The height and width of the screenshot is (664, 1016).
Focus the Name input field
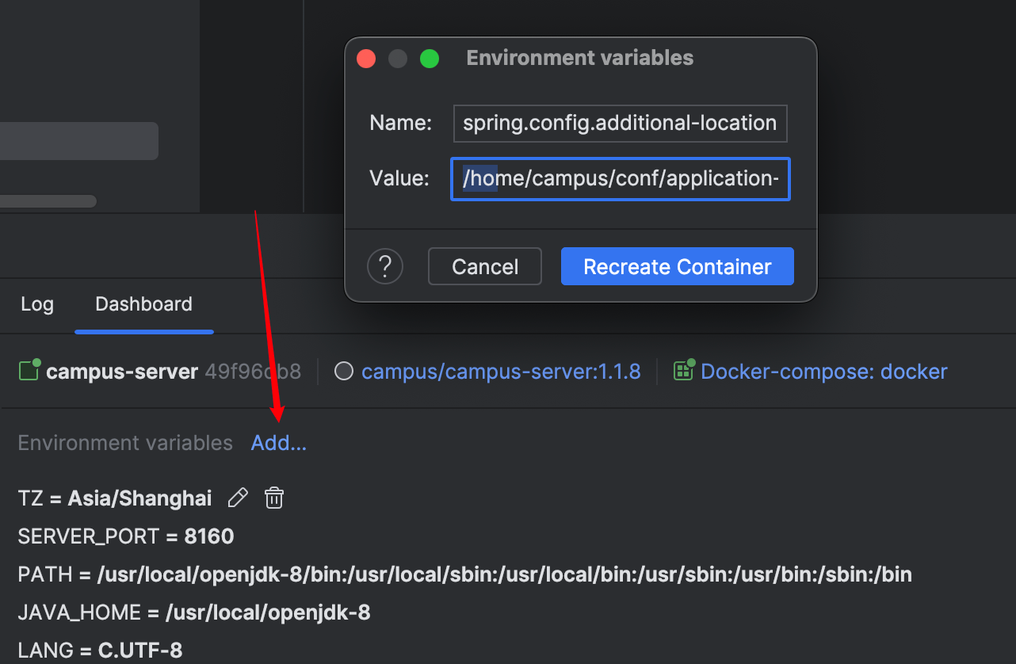pos(620,124)
